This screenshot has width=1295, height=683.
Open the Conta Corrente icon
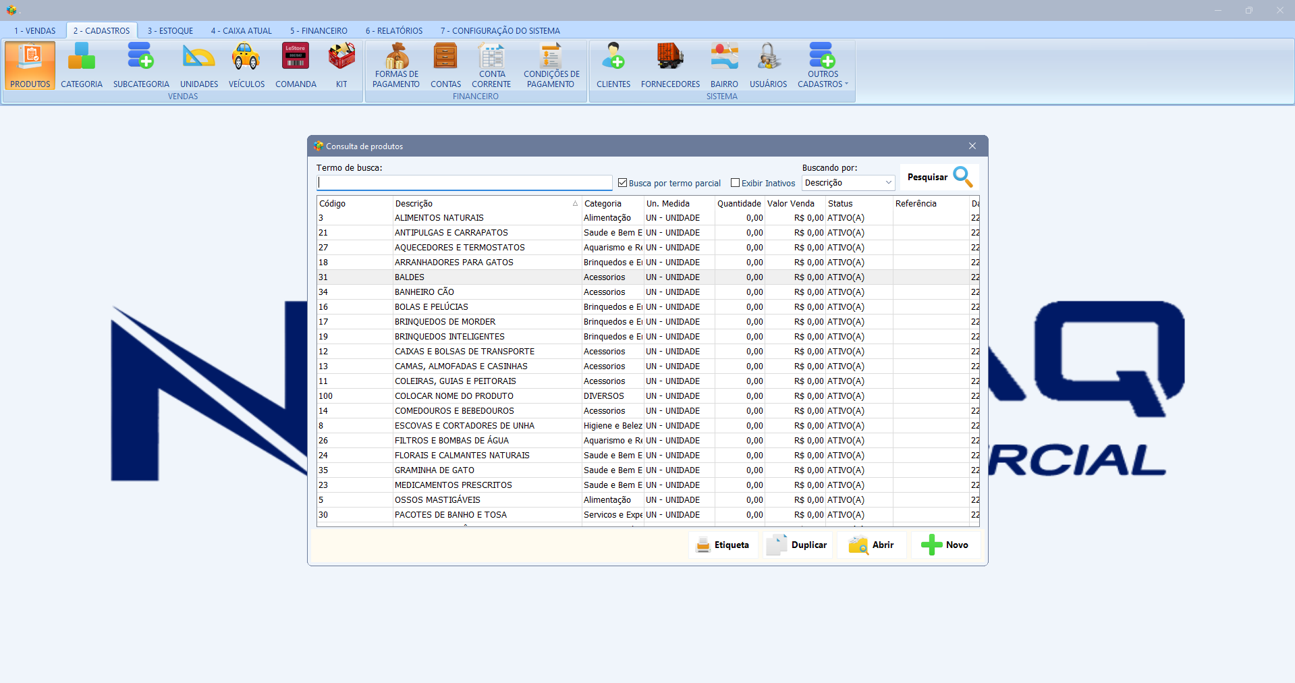(491, 65)
